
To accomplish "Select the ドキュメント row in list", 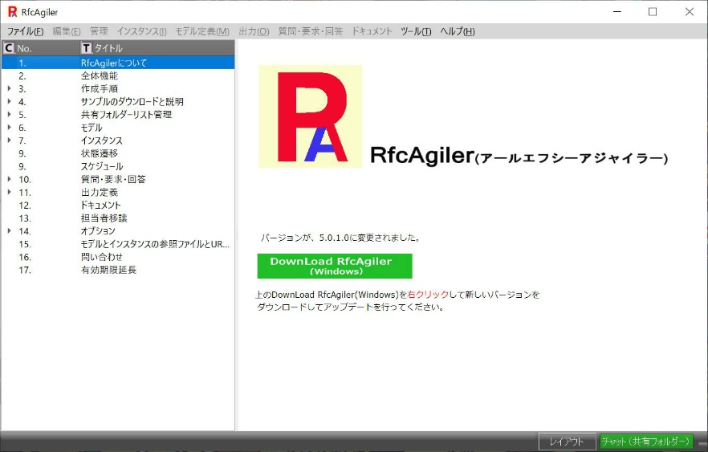I will pyautogui.click(x=118, y=205).
